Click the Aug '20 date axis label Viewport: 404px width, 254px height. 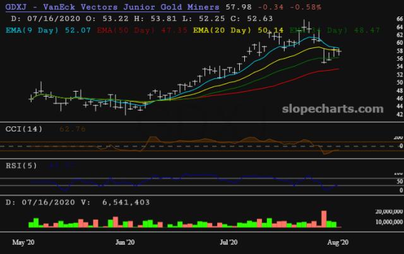coord(338,243)
